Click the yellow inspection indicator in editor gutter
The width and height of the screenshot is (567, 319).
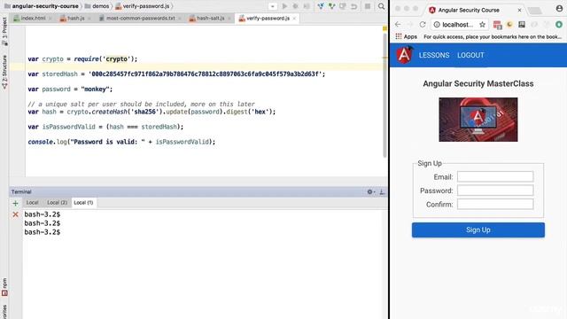pos(384,28)
